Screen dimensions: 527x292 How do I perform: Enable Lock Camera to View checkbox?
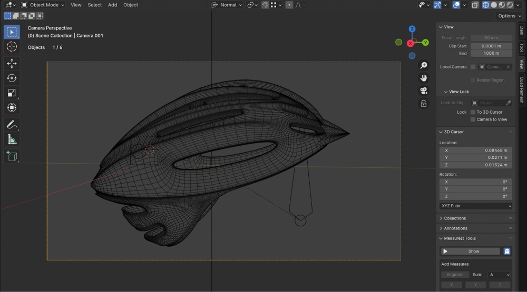pos(473,119)
